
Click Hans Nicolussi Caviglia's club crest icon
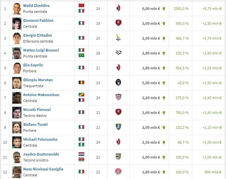[x=118, y=172]
